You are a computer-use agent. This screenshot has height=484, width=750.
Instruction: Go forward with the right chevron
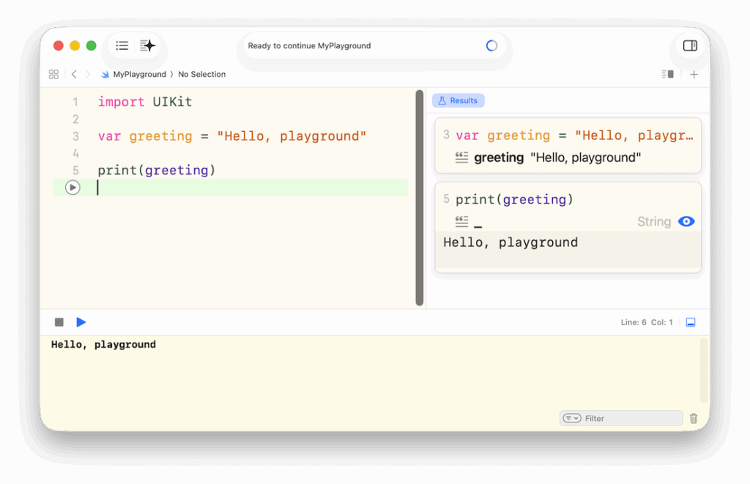(x=88, y=74)
